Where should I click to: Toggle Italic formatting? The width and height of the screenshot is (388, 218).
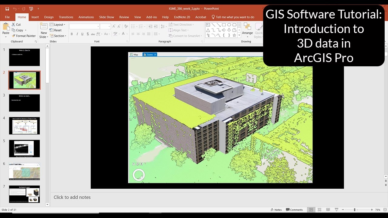[77, 34]
